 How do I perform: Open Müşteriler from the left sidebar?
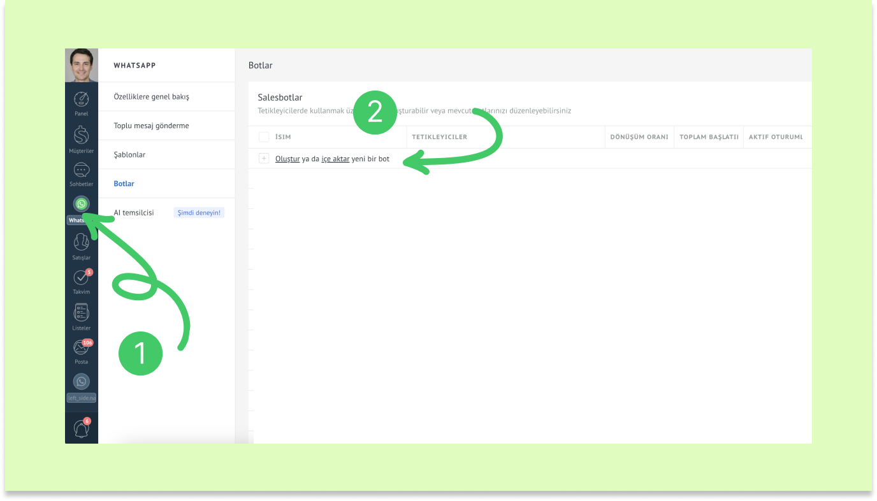pos(81,136)
